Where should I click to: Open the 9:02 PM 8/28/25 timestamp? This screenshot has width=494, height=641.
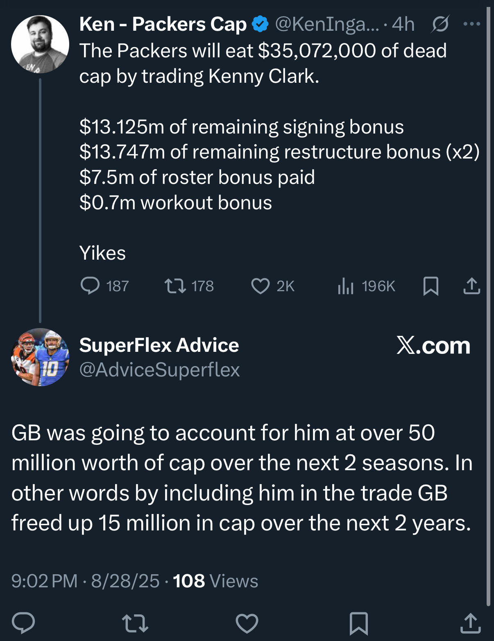tap(85, 581)
